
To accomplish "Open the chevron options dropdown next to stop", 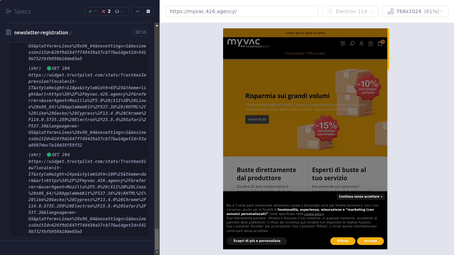I will coord(137,11).
